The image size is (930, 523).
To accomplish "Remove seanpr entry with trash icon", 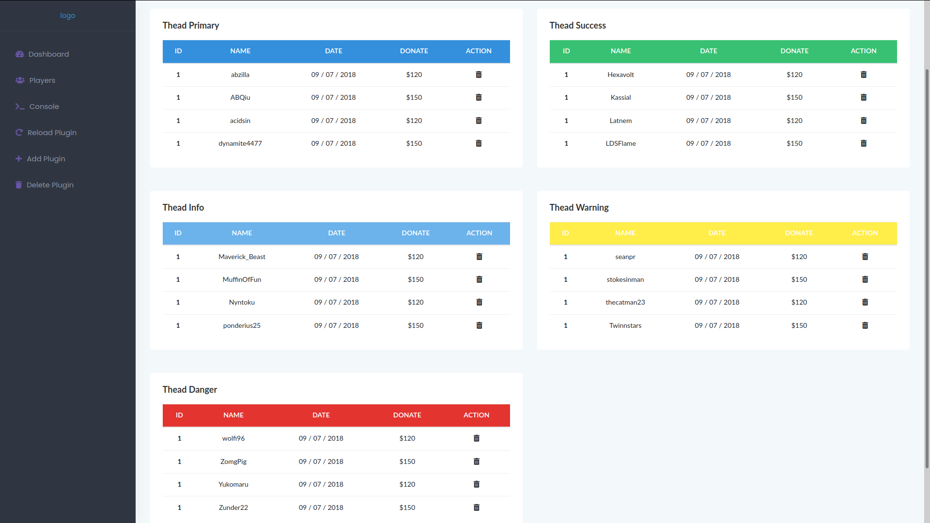I will 865,257.
